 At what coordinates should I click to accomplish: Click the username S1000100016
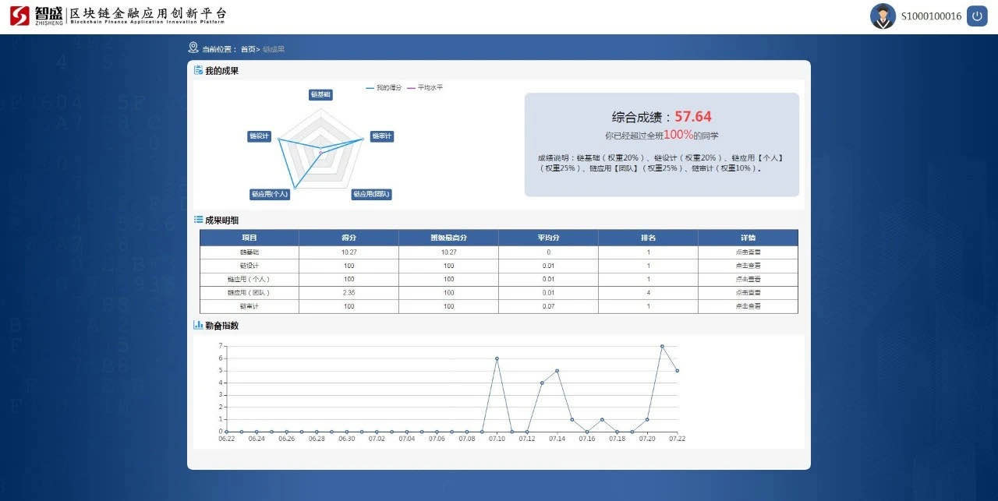pyautogui.click(x=931, y=16)
